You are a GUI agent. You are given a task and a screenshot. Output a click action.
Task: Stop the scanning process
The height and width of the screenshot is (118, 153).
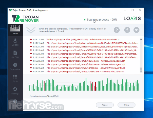click(126, 105)
